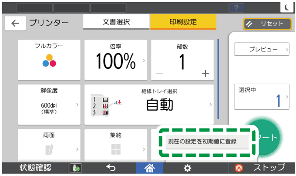This screenshot has width=296, height=176.
Task: Choose 現在の設定を初期値に登録 menu item
Action: coord(207,142)
